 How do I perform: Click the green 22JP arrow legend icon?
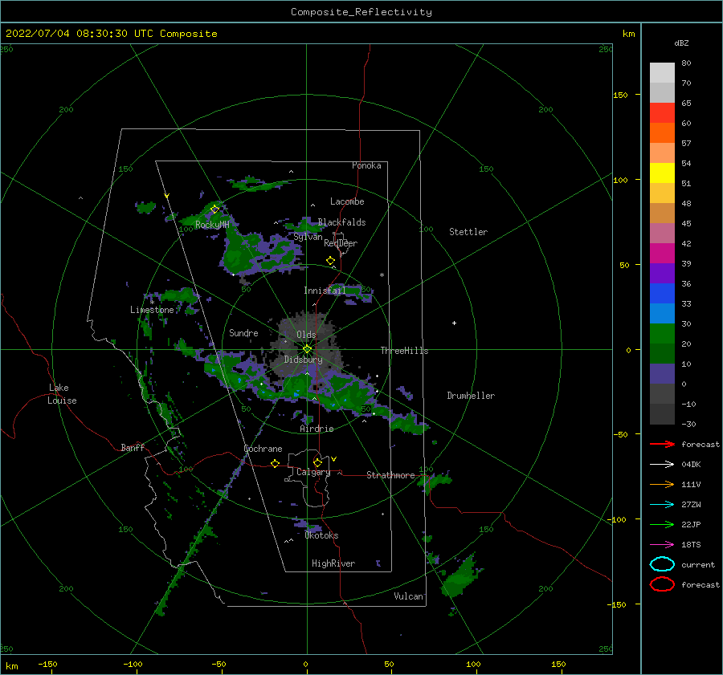pyautogui.click(x=662, y=524)
